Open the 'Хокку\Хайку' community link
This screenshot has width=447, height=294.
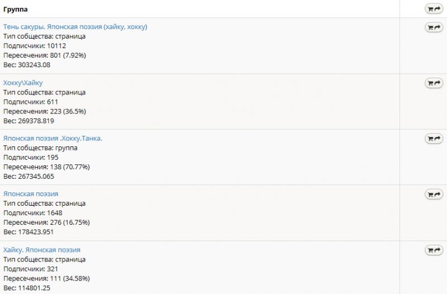[23, 83]
